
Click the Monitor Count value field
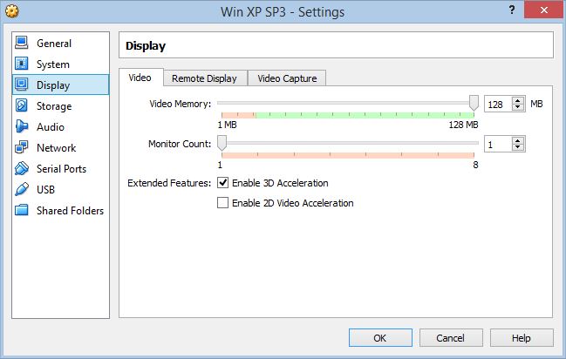pyautogui.click(x=499, y=145)
